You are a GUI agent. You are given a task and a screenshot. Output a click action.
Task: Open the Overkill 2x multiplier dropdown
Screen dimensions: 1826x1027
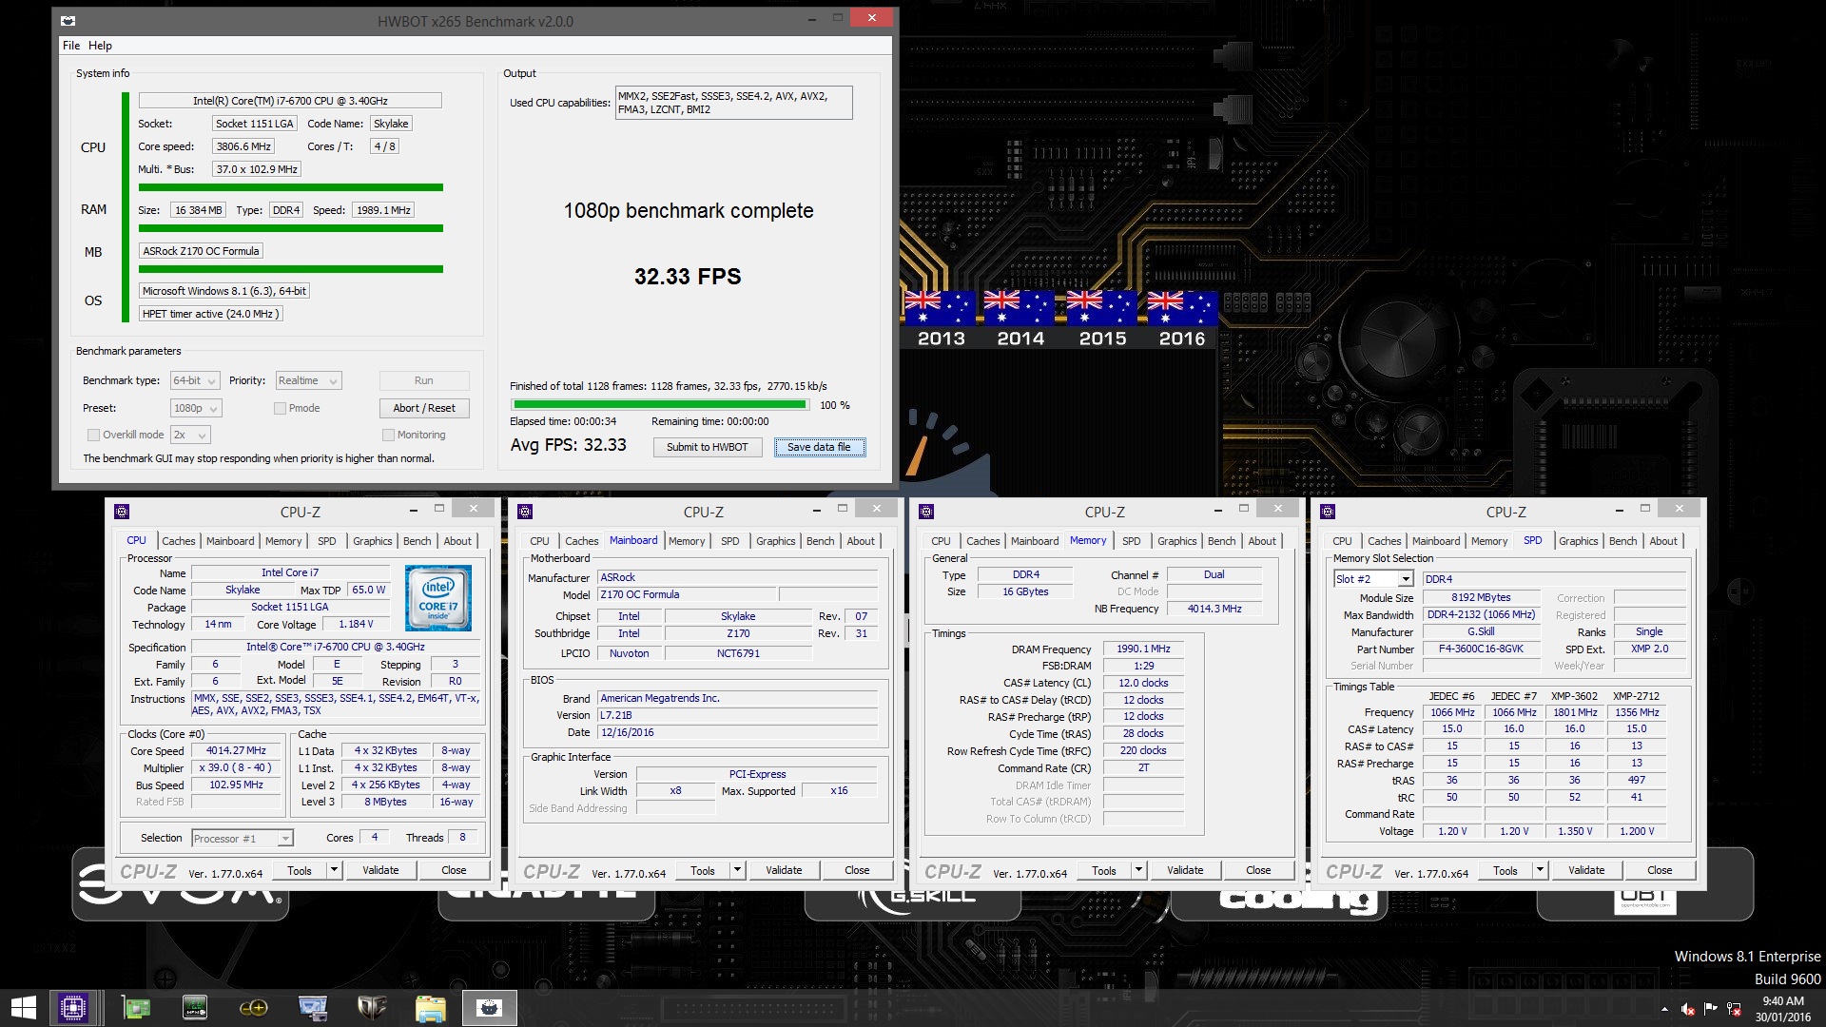coord(190,435)
